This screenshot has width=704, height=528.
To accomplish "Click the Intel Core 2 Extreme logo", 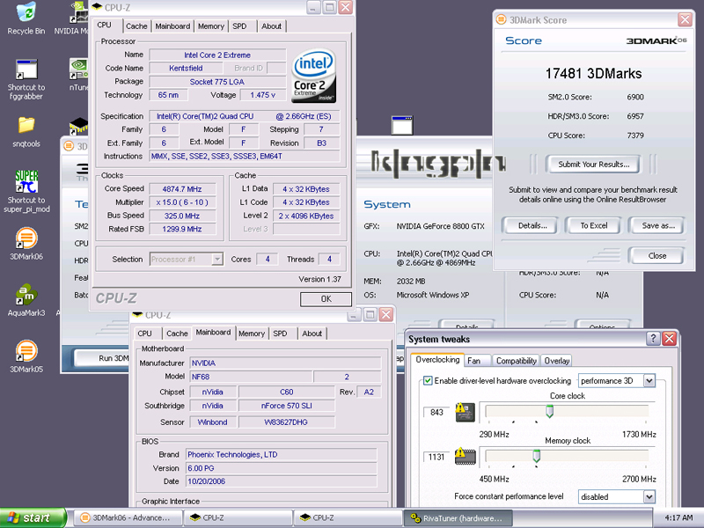I will 314,76.
